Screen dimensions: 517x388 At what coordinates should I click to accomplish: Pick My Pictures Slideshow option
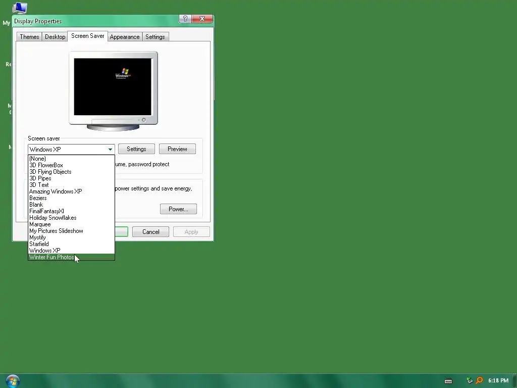pos(71,231)
